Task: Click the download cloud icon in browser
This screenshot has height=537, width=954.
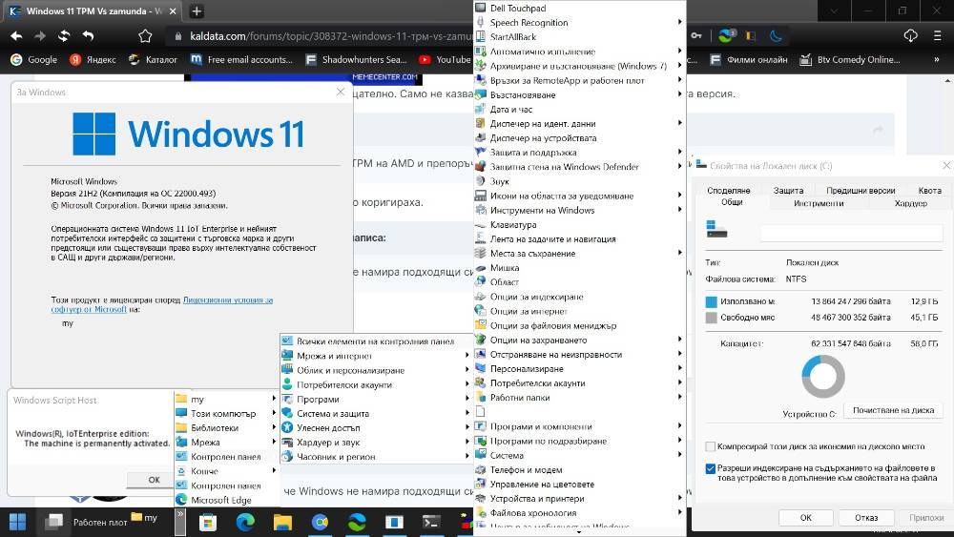Action: 910,36
